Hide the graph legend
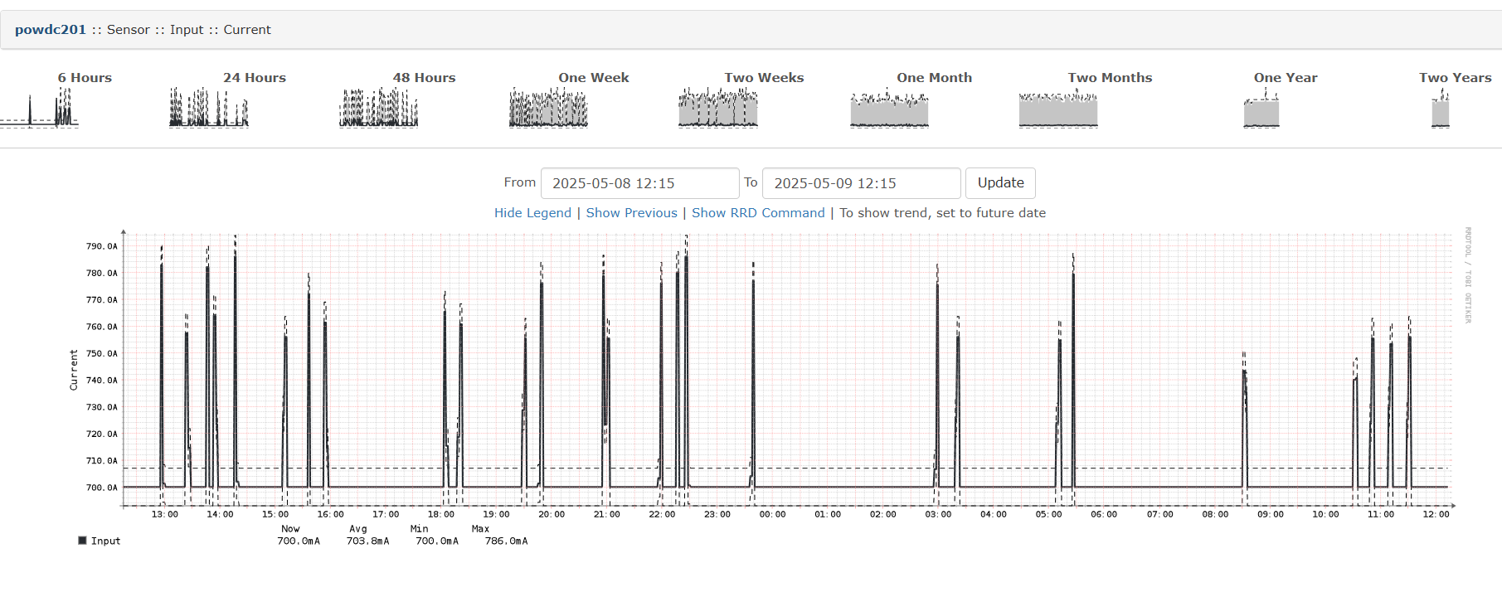 (x=532, y=213)
